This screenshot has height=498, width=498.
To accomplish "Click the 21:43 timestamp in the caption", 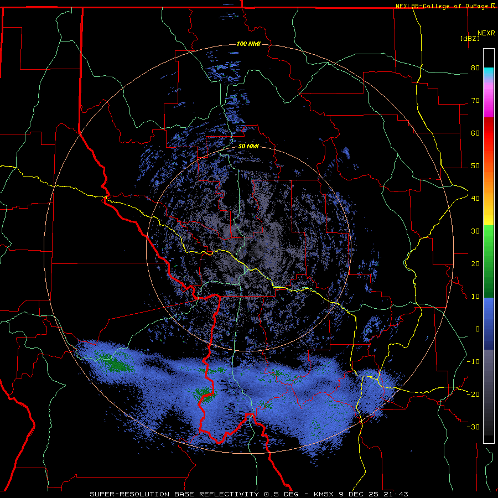I will coord(396,494).
